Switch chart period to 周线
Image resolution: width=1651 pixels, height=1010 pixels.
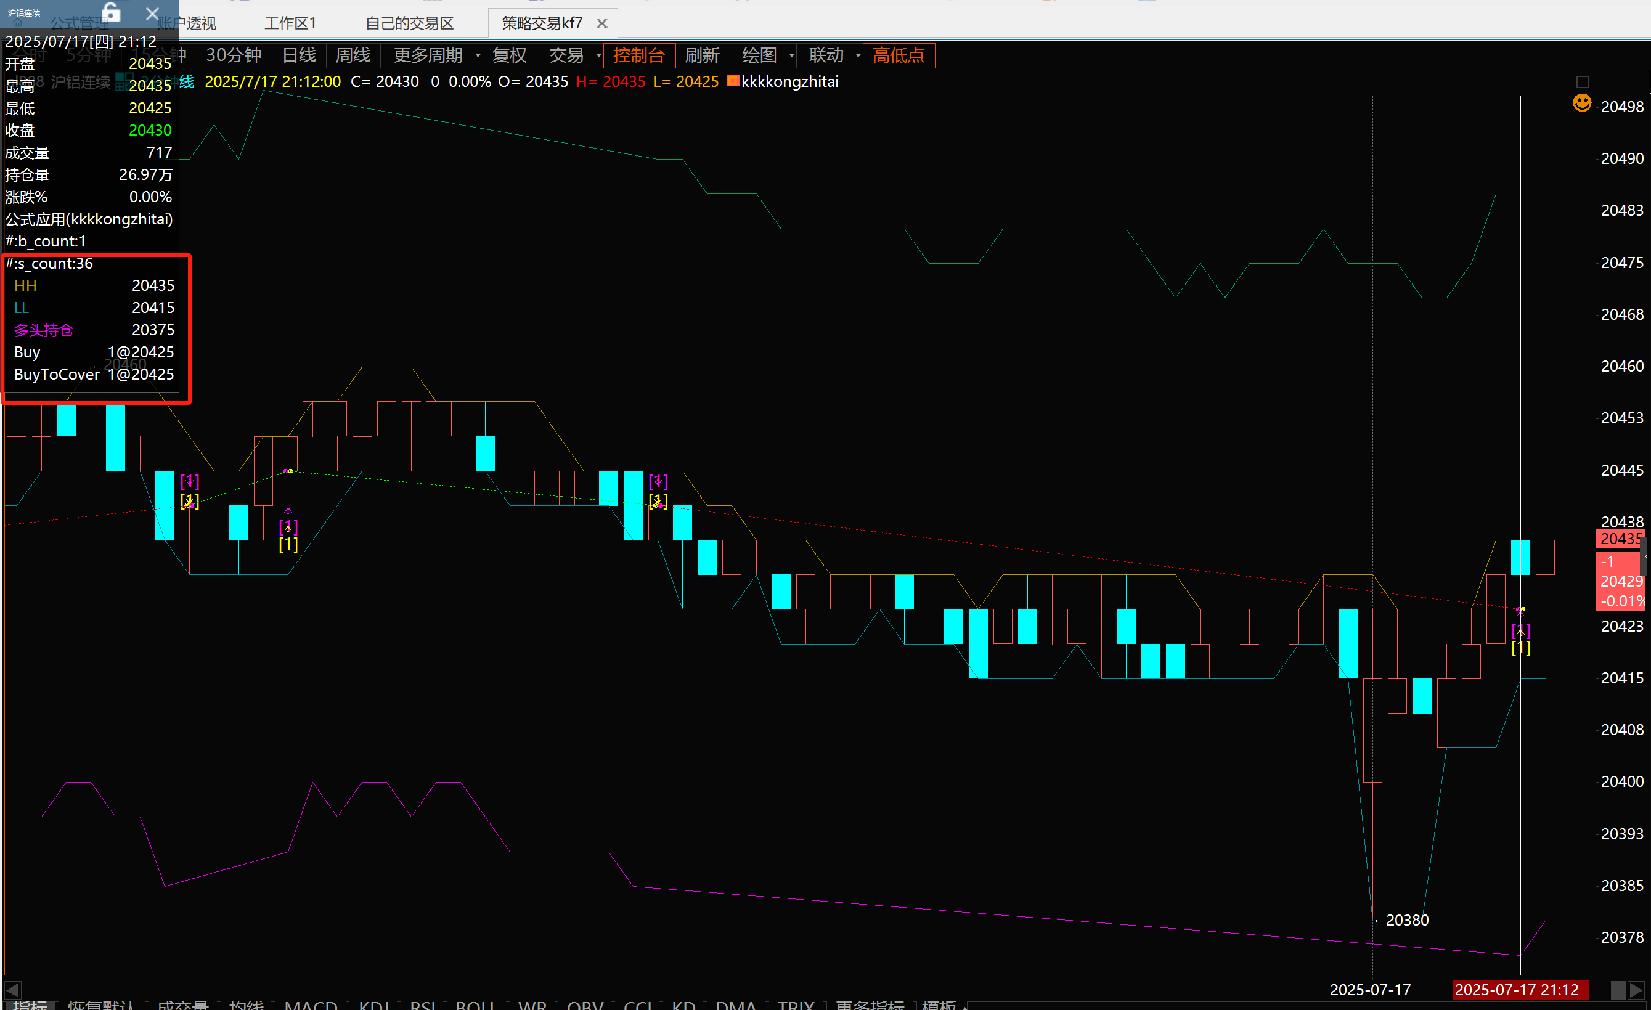[353, 55]
